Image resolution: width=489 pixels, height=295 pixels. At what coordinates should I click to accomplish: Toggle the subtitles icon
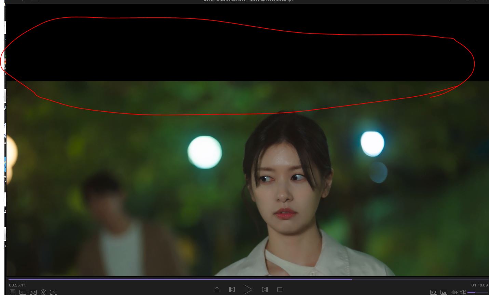point(444,292)
